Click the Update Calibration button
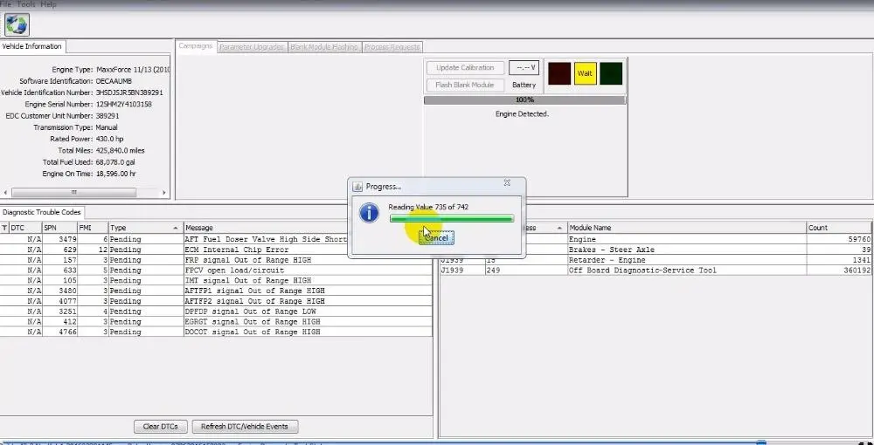Image resolution: width=874 pixels, height=445 pixels. click(466, 68)
